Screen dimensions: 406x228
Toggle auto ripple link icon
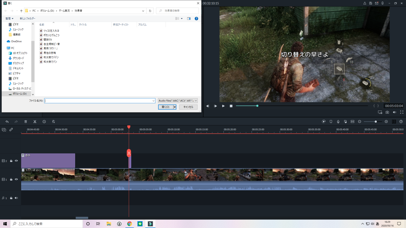pos(11,130)
